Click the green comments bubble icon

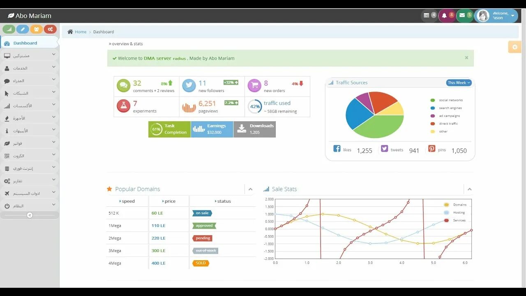[123, 86]
